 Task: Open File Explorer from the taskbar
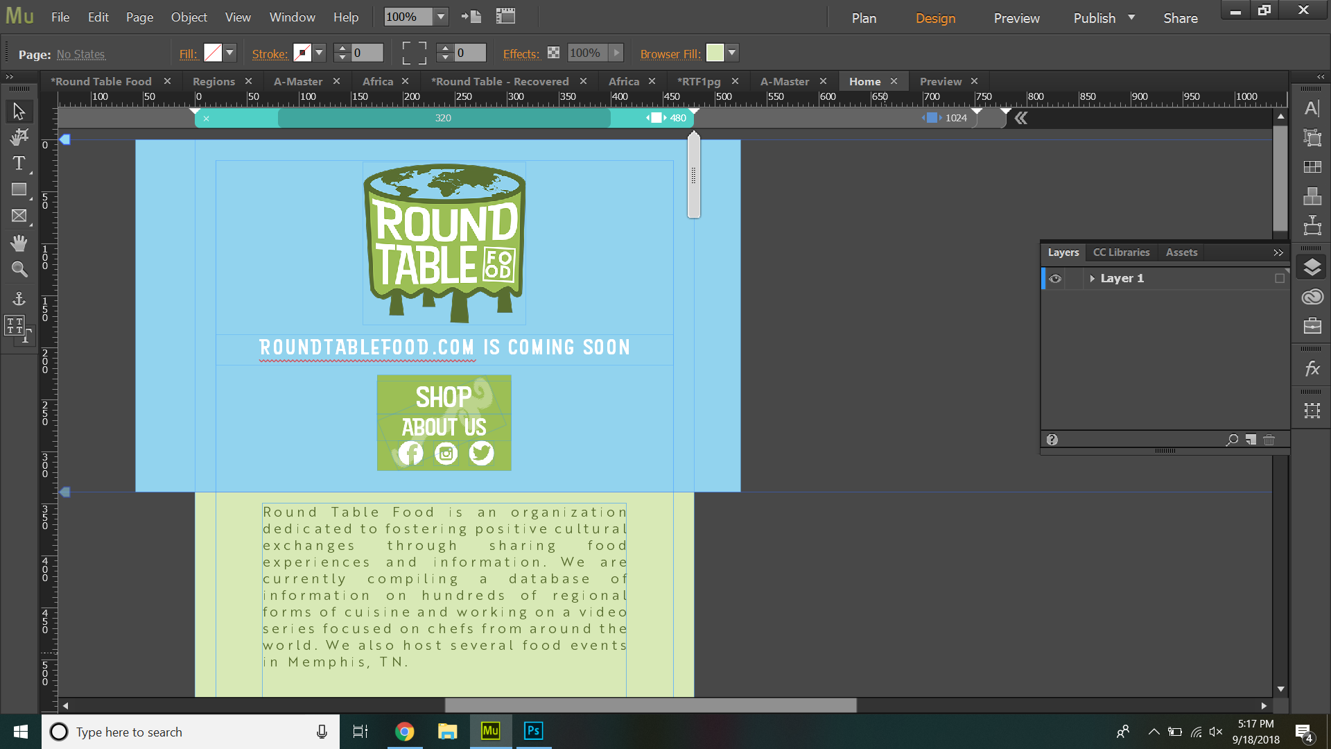[x=448, y=731]
